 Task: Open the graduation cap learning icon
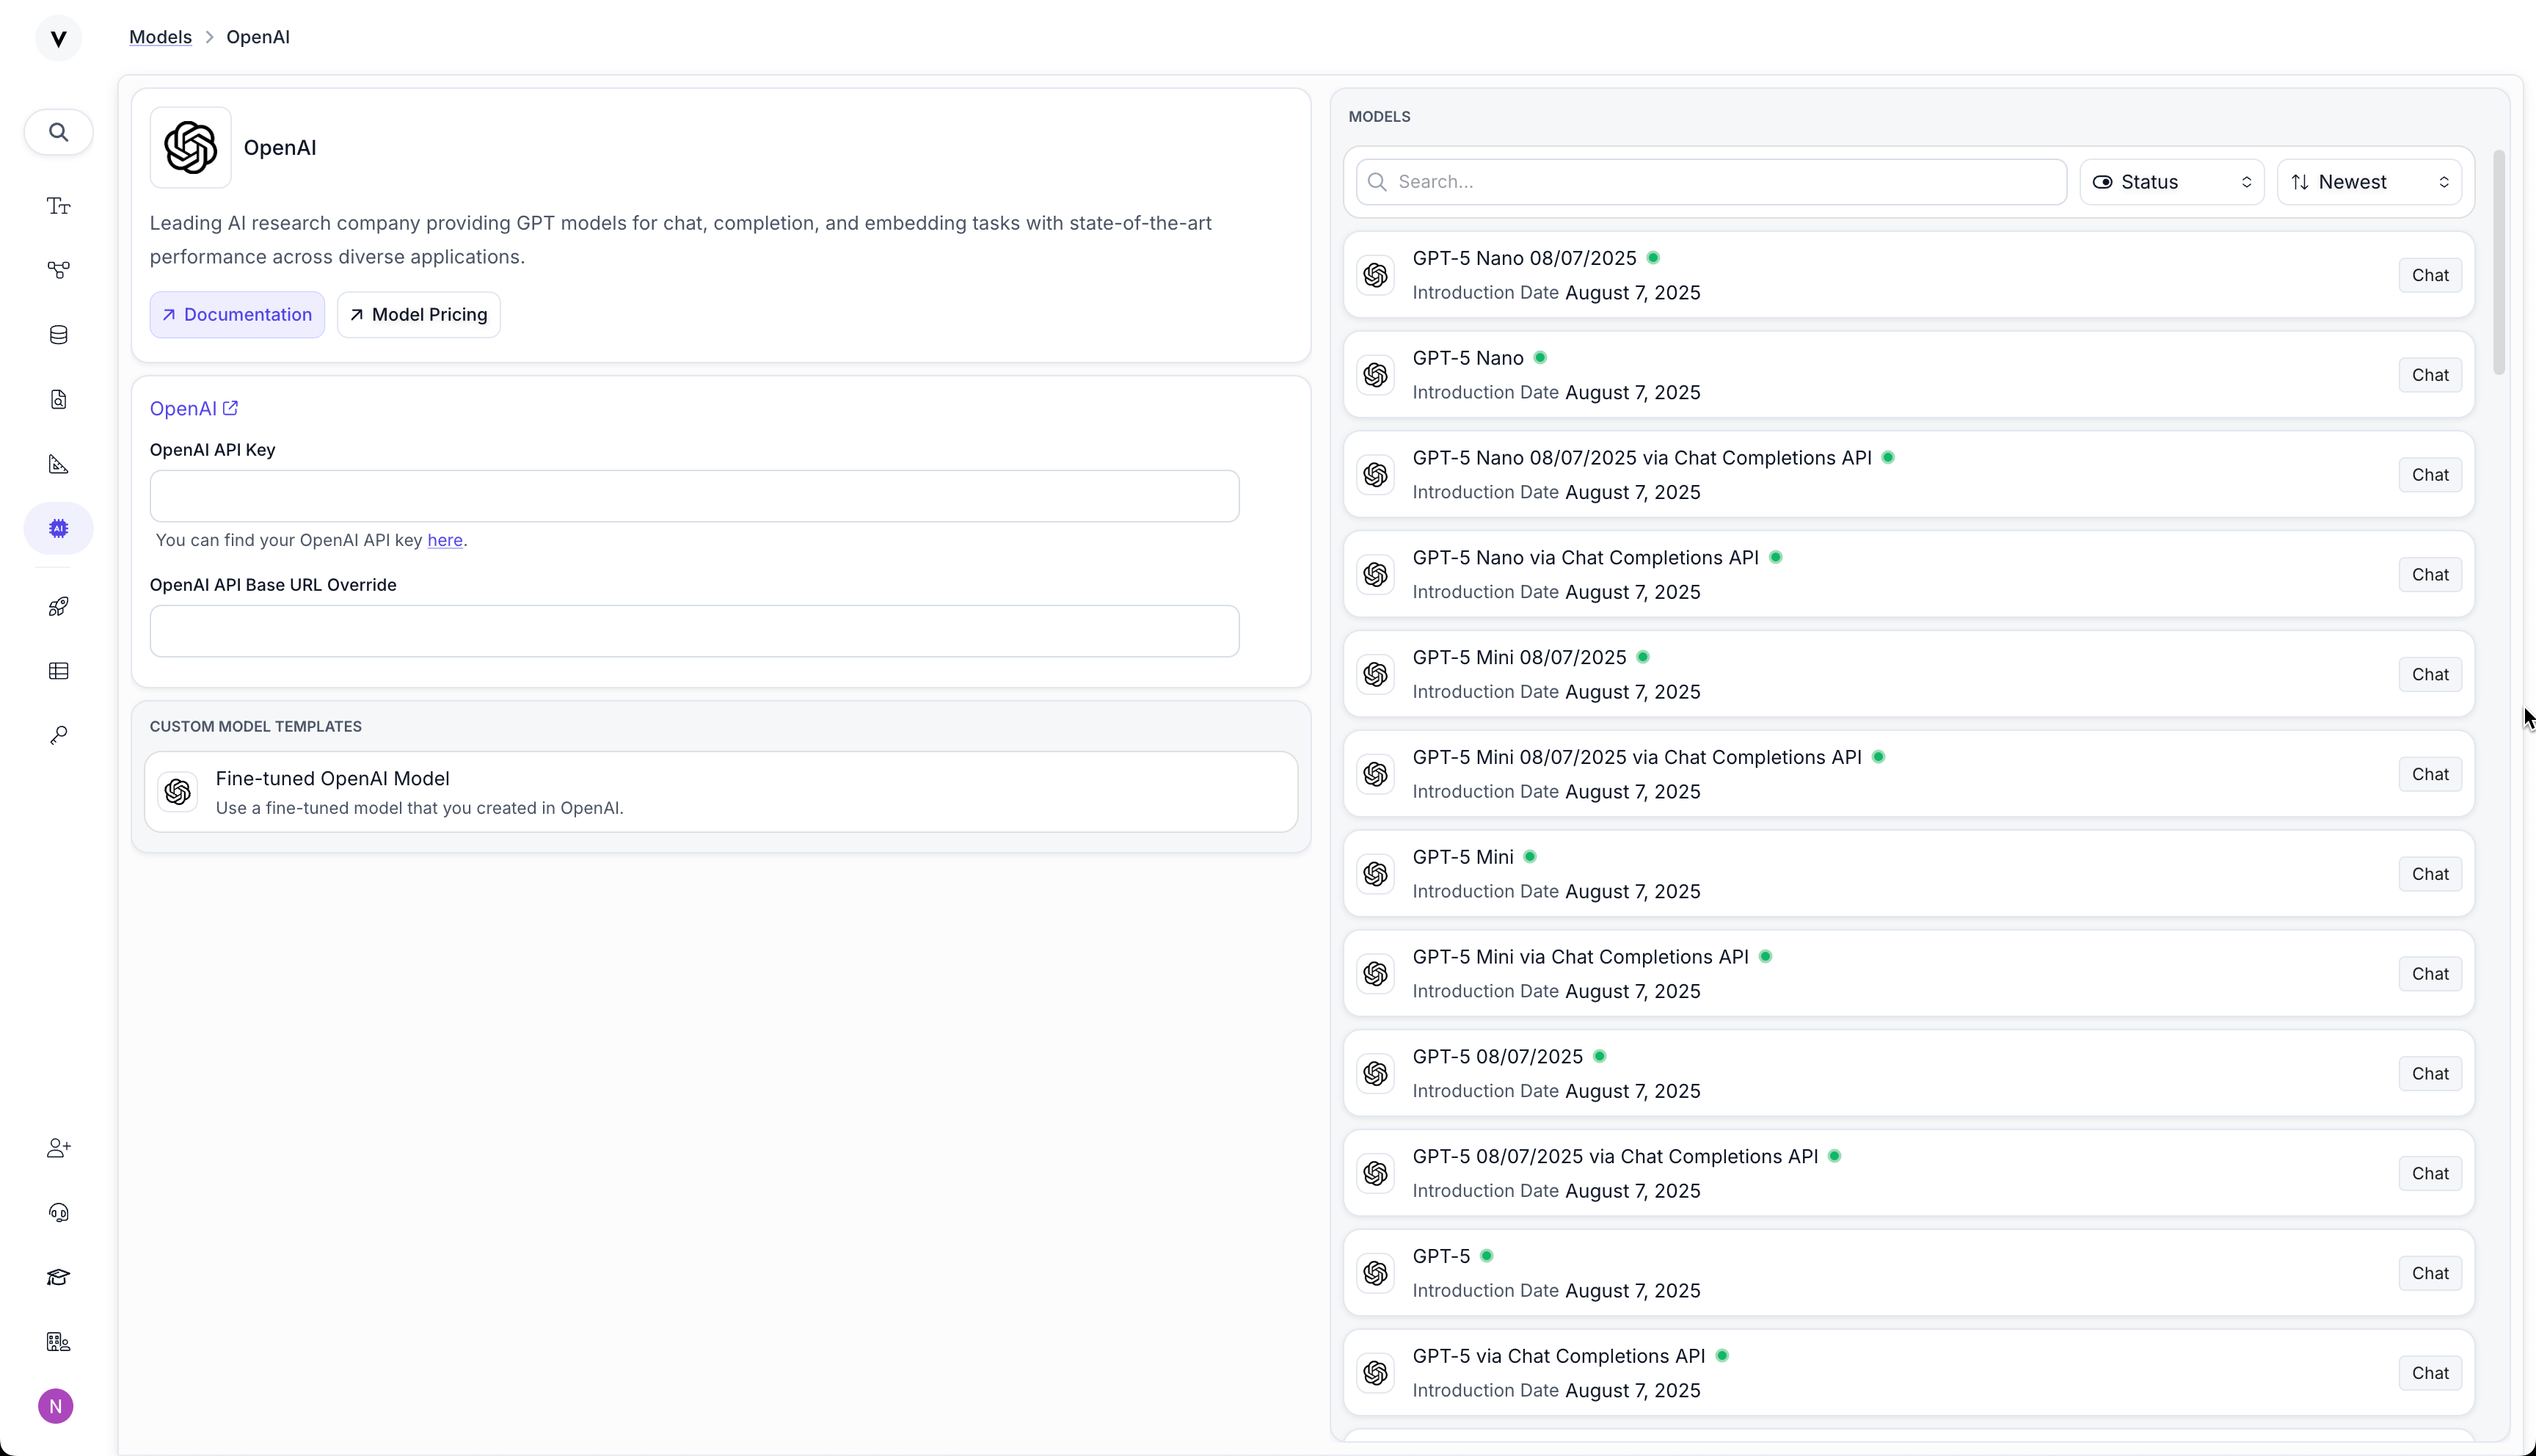click(59, 1277)
